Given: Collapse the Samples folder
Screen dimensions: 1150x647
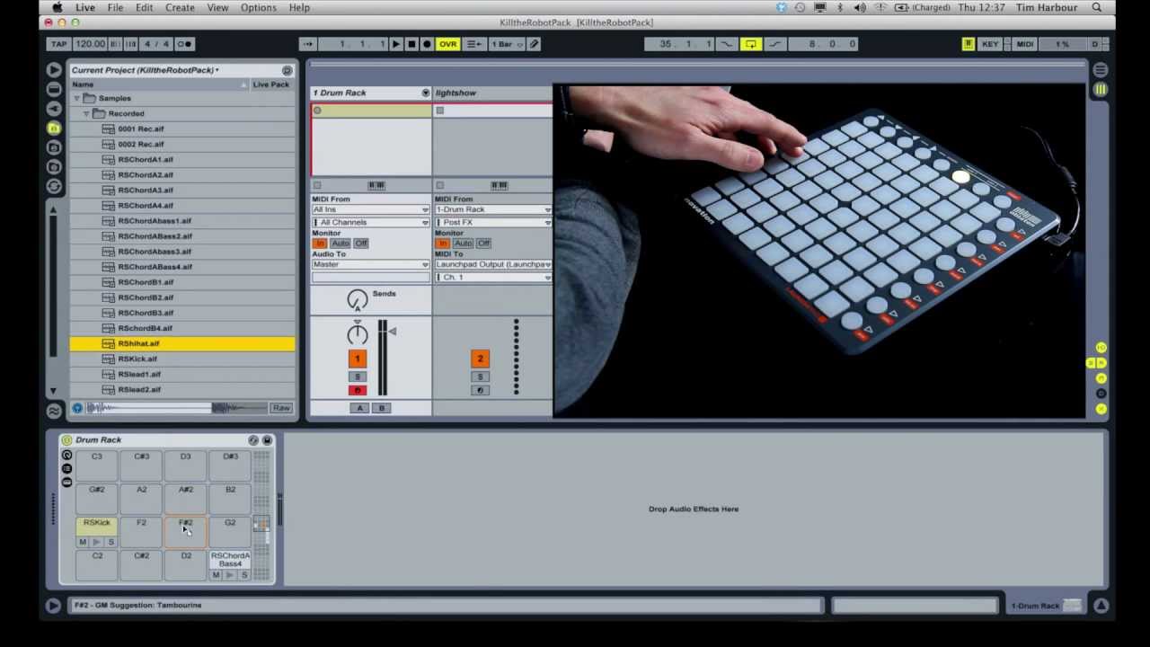Looking at the screenshot, I should click(77, 98).
